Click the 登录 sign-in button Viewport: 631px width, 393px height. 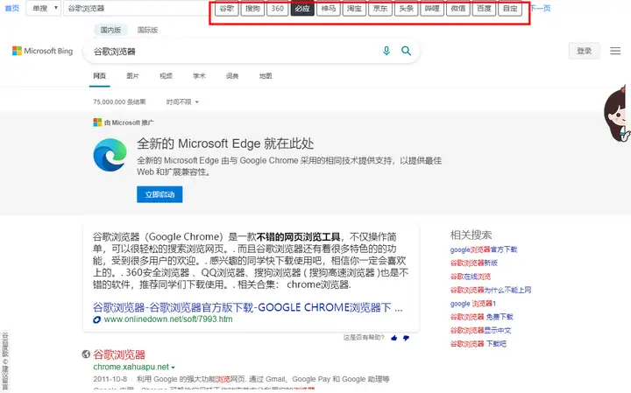click(x=584, y=51)
